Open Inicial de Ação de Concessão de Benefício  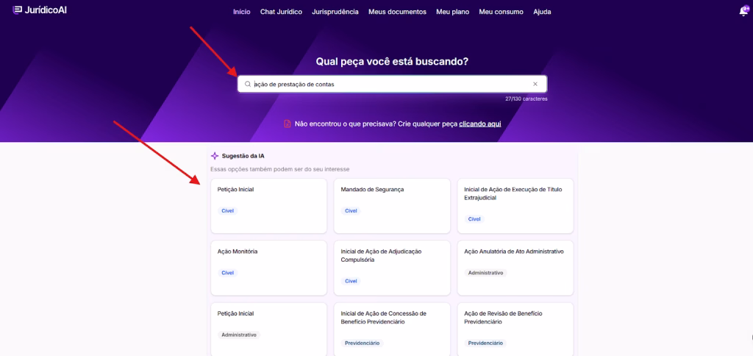[x=392, y=330]
